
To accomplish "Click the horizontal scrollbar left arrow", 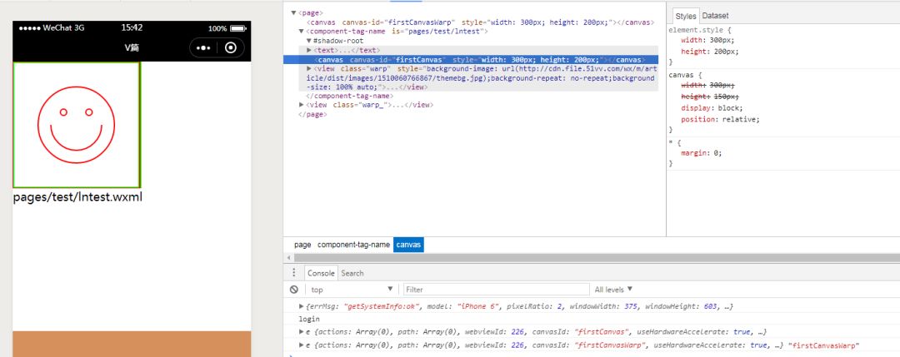I will click(x=288, y=258).
